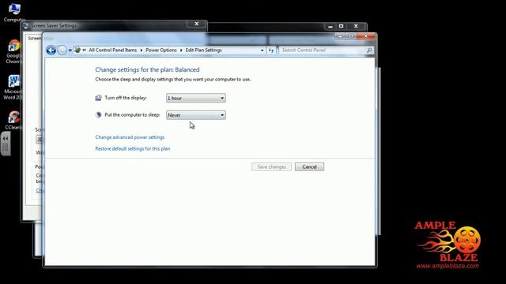The height and width of the screenshot is (284, 506).
Task: Open the Computer desktop icon
Action: (14, 13)
